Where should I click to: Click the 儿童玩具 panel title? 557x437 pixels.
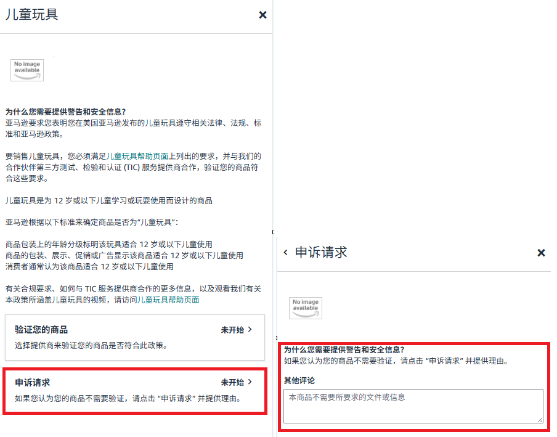[x=32, y=15]
